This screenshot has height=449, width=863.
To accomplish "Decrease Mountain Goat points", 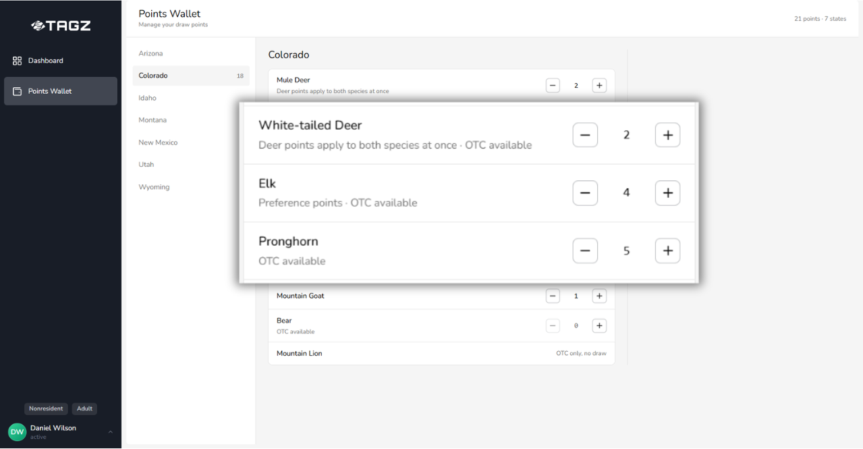I will pos(553,296).
